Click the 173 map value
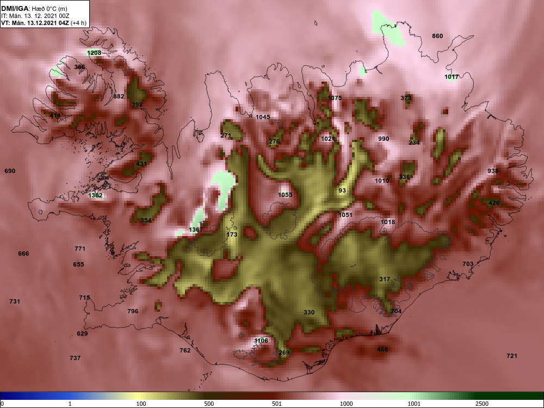The image size is (544, 408). [x=232, y=234]
